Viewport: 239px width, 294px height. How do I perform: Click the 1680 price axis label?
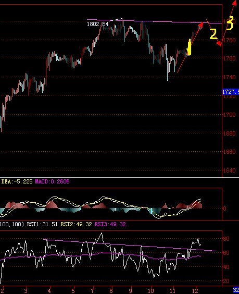tap(230, 133)
